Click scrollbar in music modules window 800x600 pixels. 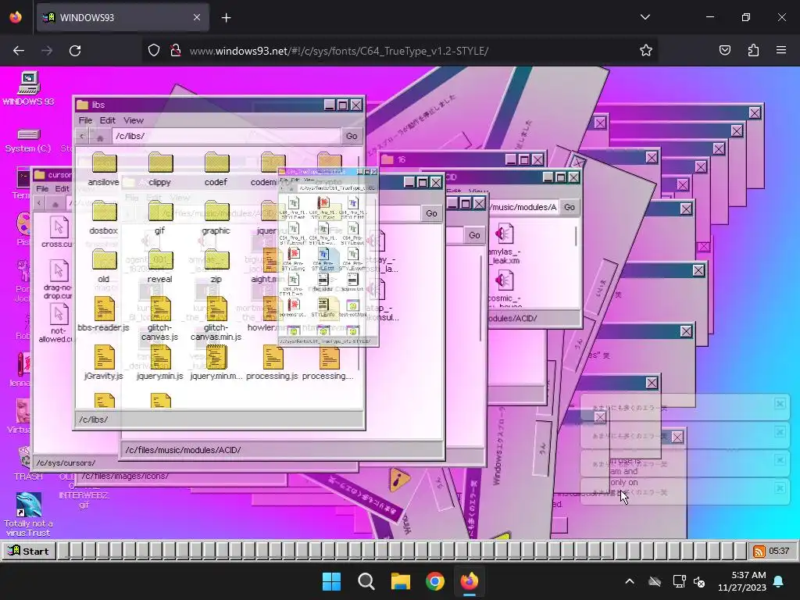576,237
